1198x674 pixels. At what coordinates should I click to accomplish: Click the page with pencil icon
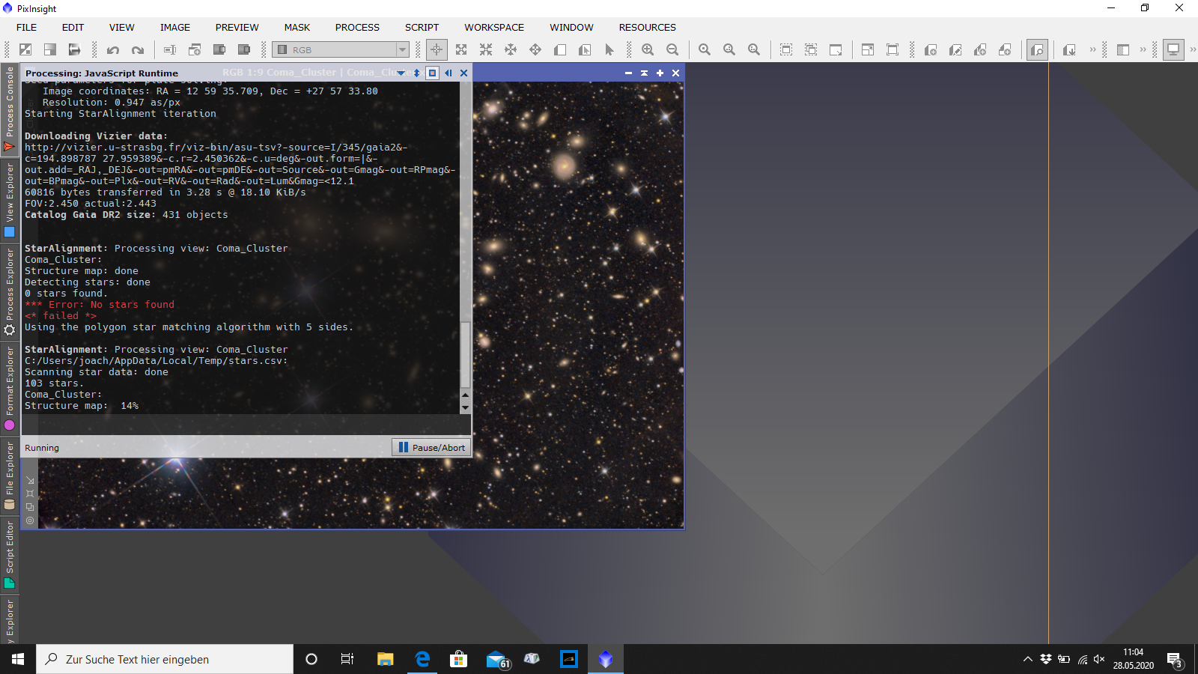point(955,49)
